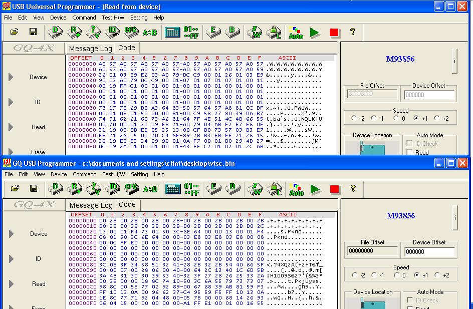This screenshot has width=473, height=309.
Task: Select Speed +2 radio in GQ USB Programmer window
Action: pyautogui.click(x=437, y=275)
